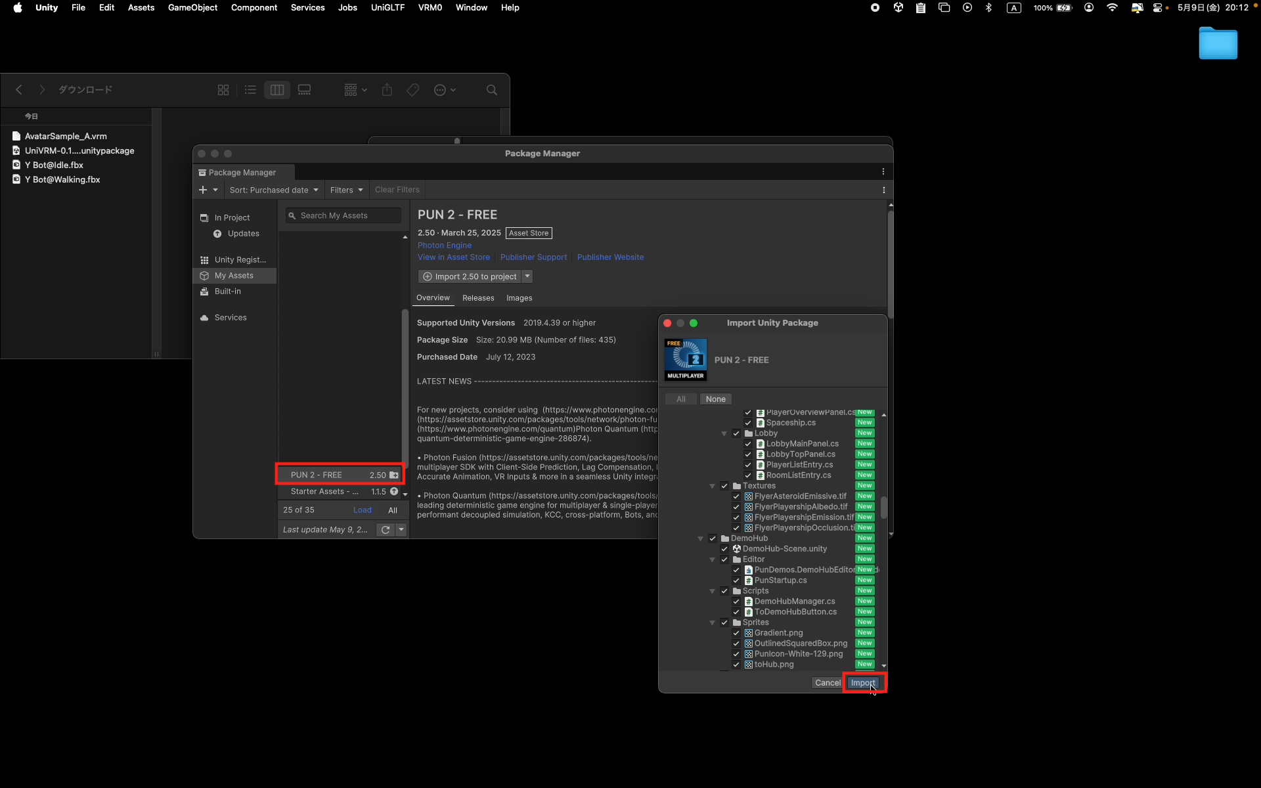This screenshot has height=788, width=1261.
Task: Collapse the Lobby folder in import tree
Action: tap(724, 433)
